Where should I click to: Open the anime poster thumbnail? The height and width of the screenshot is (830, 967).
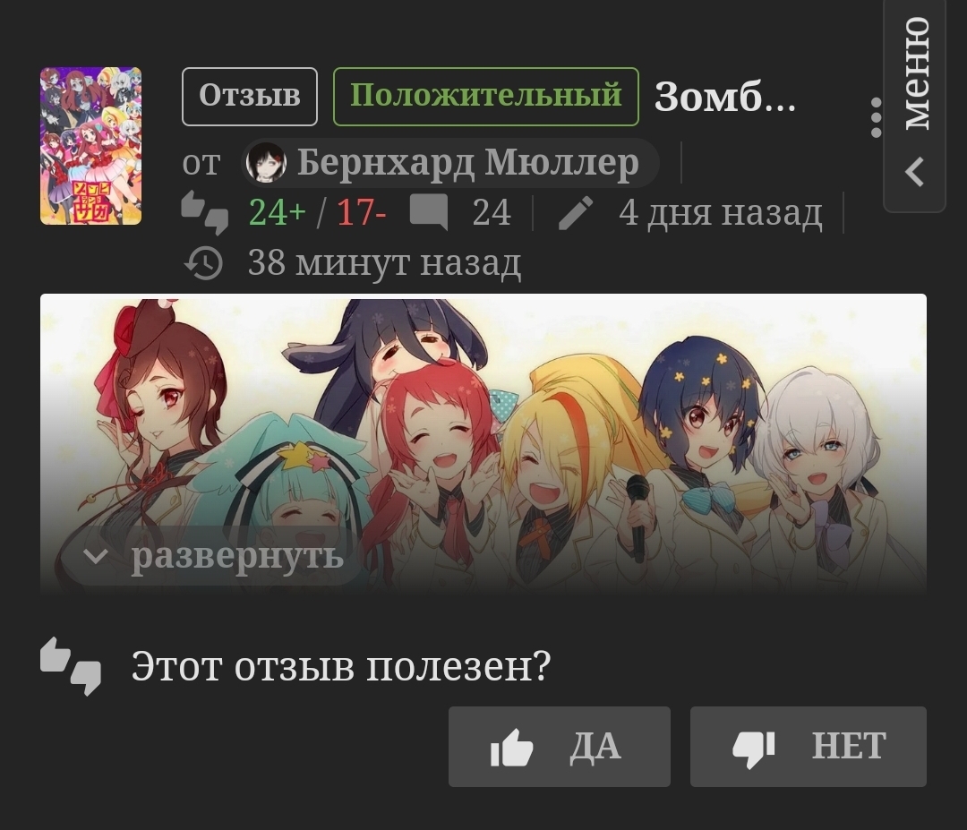(90, 146)
